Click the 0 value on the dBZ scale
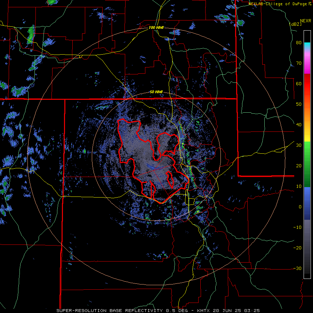Screen dimensions: 313x313 300,207
